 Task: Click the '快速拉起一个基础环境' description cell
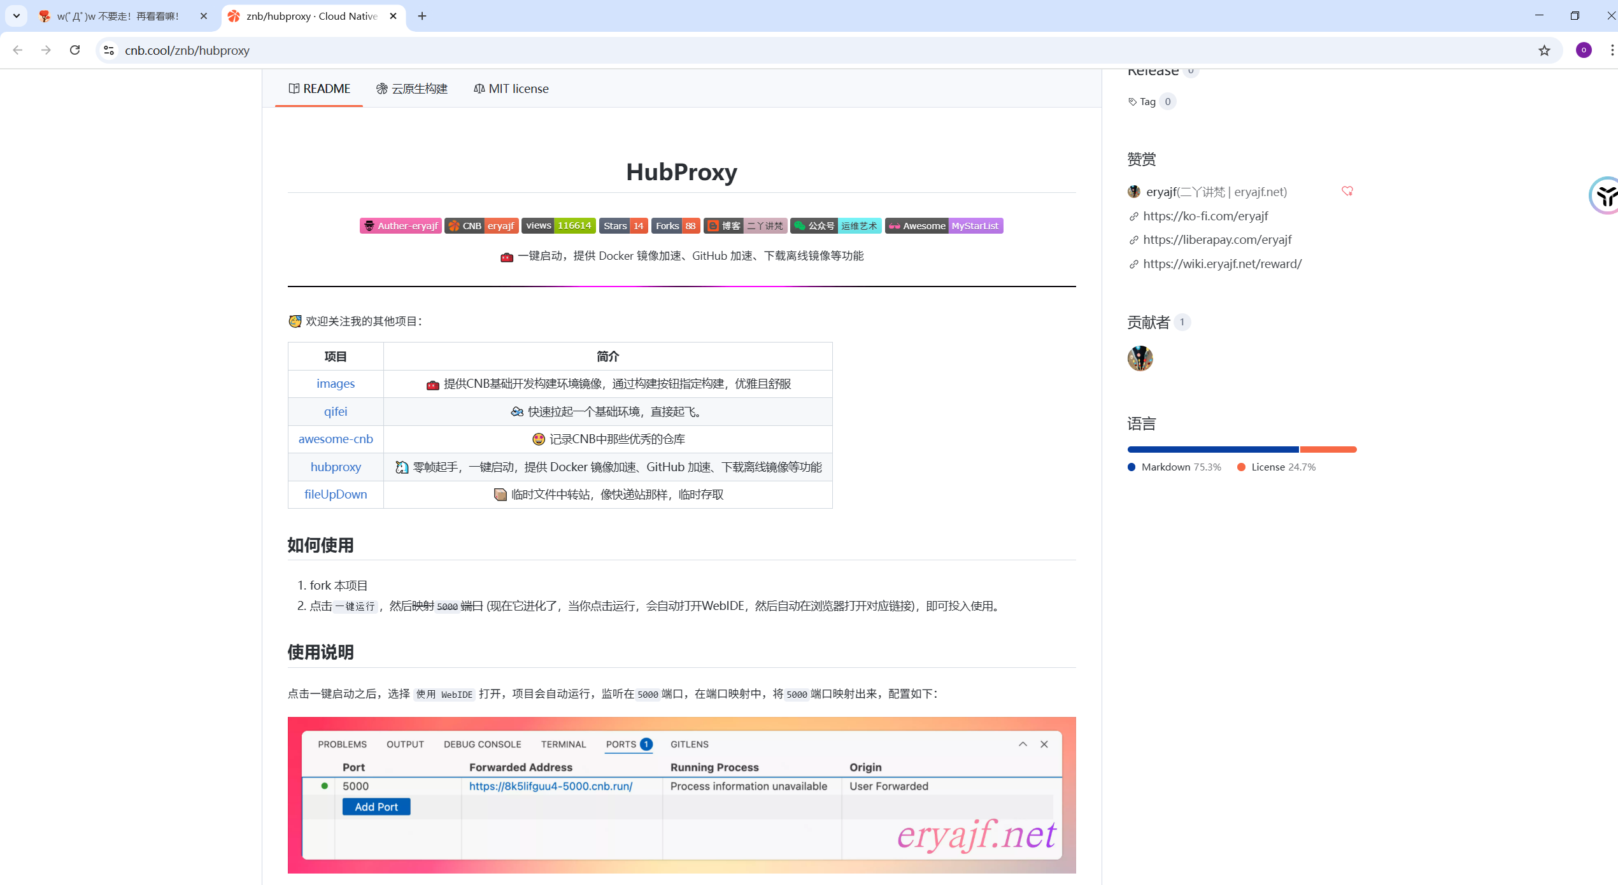607,412
